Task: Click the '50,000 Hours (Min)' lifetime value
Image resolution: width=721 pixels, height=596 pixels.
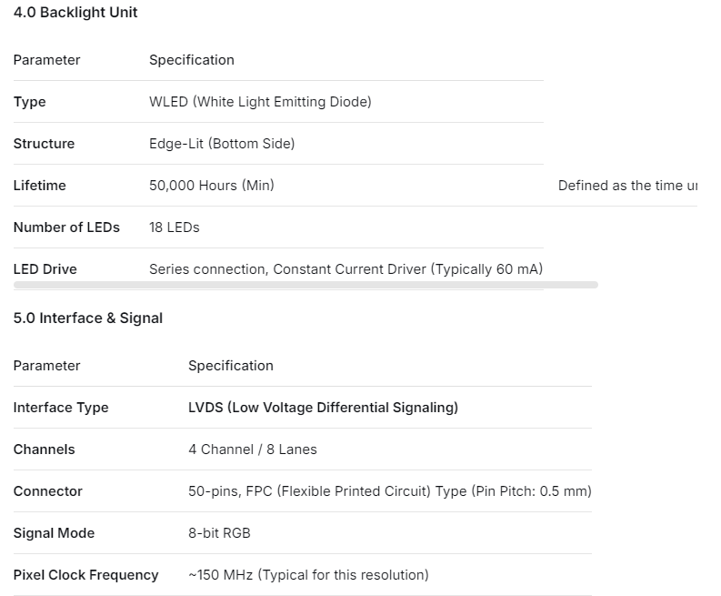Action: (x=211, y=186)
